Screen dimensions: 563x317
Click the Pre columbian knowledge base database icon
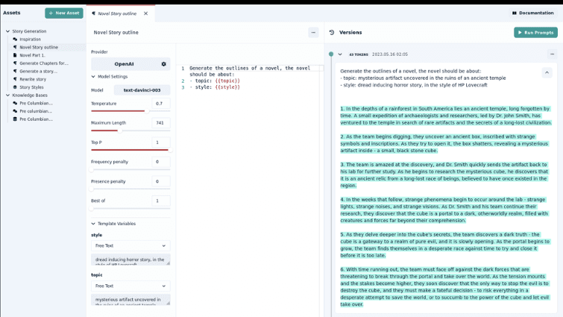pyautogui.click(x=15, y=119)
